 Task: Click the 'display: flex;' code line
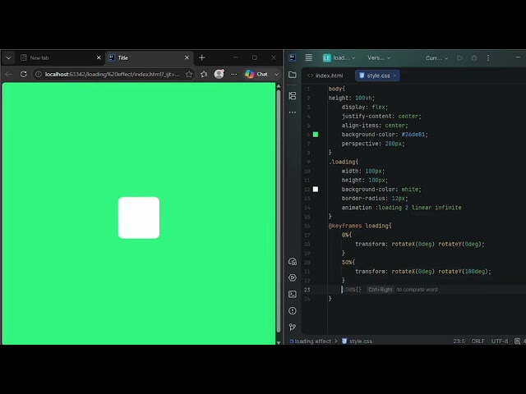(x=365, y=108)
